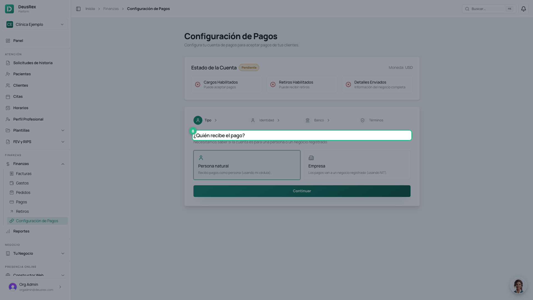The image size is (533, 300).
Task: Expand the FEV y RIPS chevron
Action: [63, 142]
